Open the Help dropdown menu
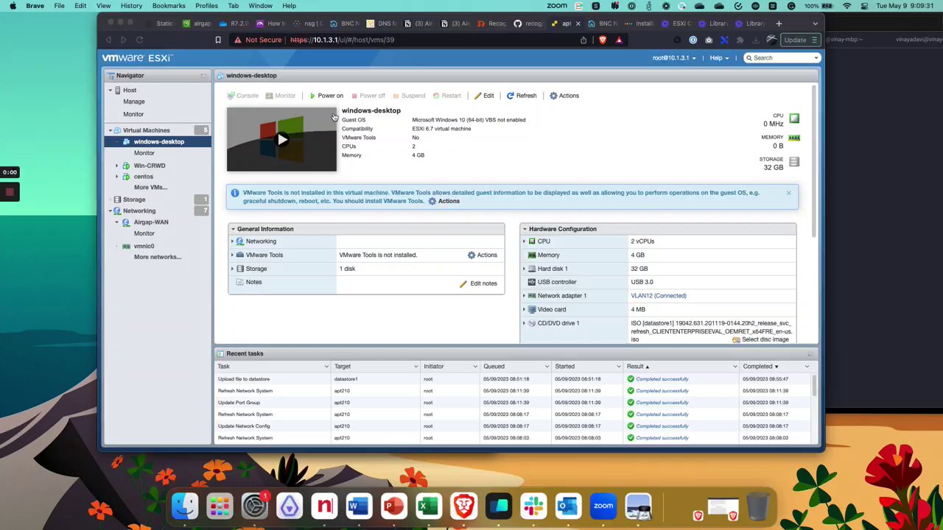943x530 pixels. tap(719, 58)
